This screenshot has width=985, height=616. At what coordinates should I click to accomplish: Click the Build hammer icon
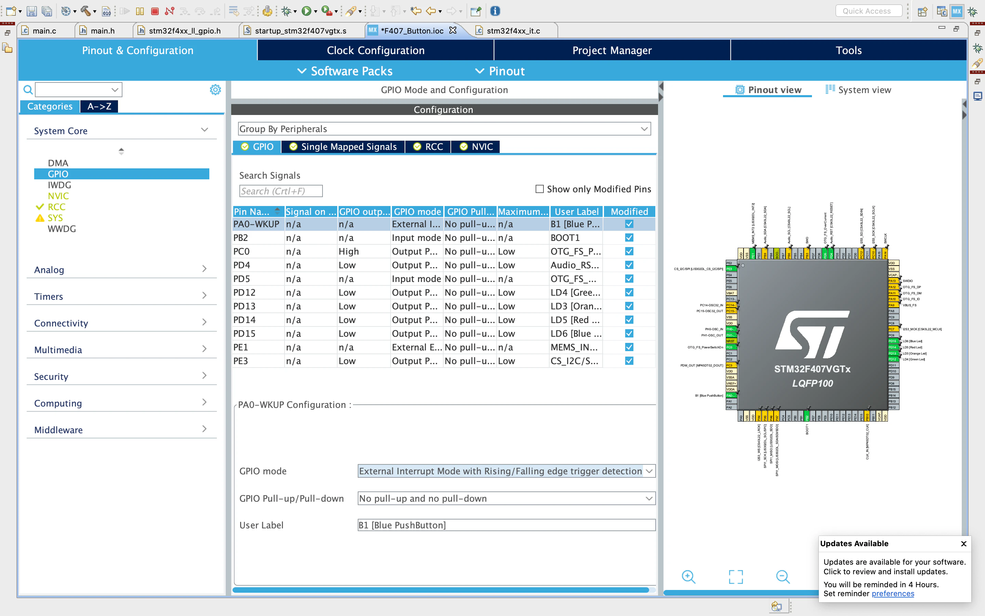click(x=85, y=11)
